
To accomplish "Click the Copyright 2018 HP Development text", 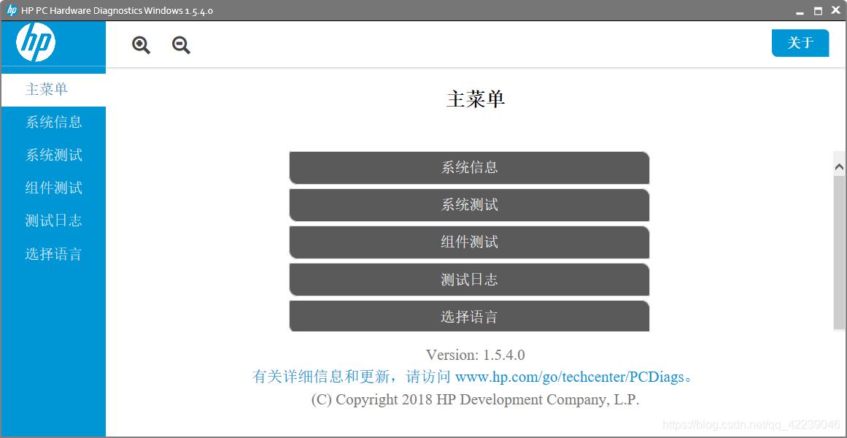I will [476, 399].
